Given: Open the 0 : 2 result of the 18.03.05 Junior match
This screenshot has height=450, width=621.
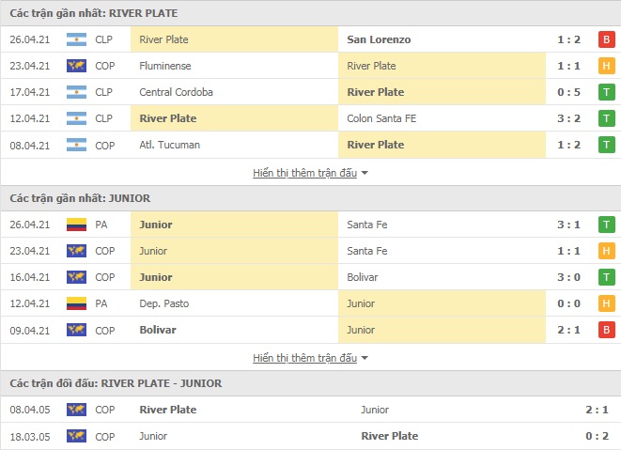Looking at the screenshot, I should (597, 436).
